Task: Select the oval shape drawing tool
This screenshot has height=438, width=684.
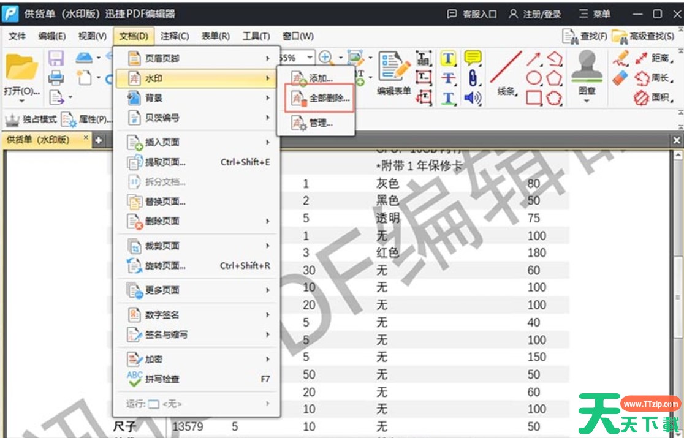Action: 534,78
